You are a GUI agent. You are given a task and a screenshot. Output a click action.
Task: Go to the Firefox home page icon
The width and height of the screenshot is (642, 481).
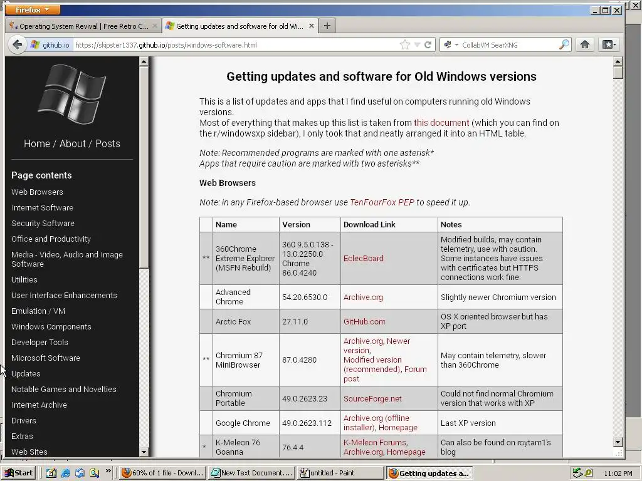(x=585, y=44)
